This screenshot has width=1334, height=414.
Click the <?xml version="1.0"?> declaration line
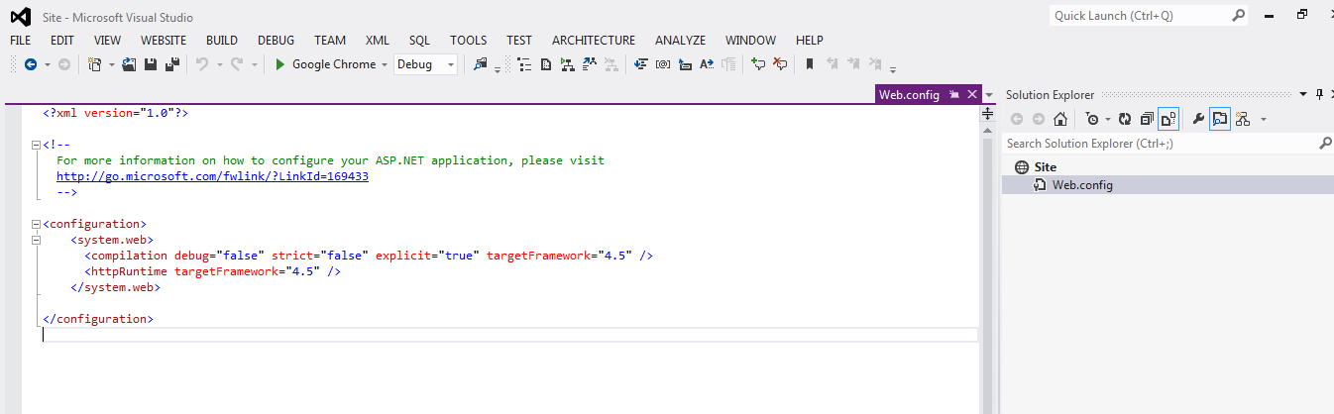coord(115,113)
